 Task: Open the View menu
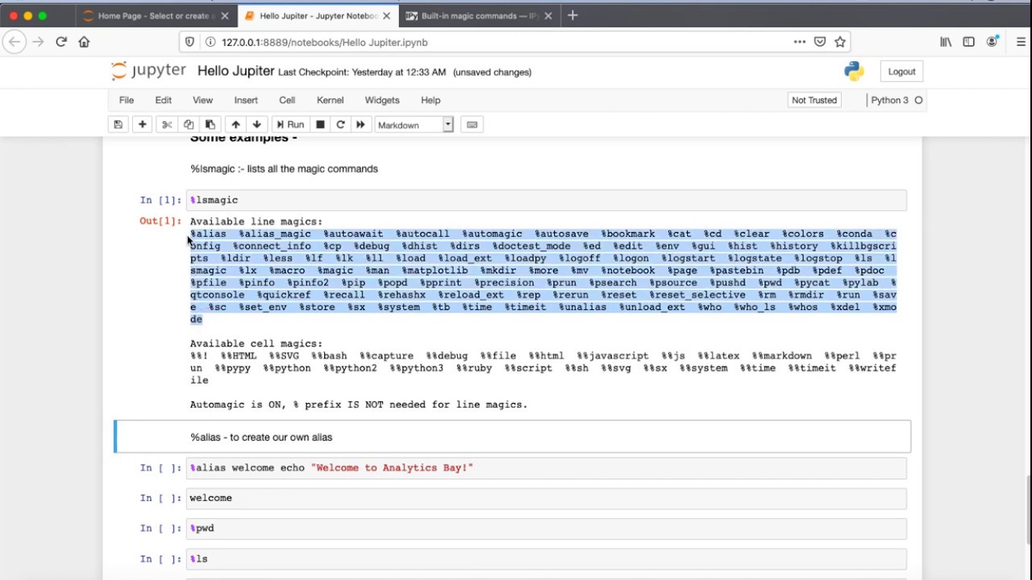(202, 100)
